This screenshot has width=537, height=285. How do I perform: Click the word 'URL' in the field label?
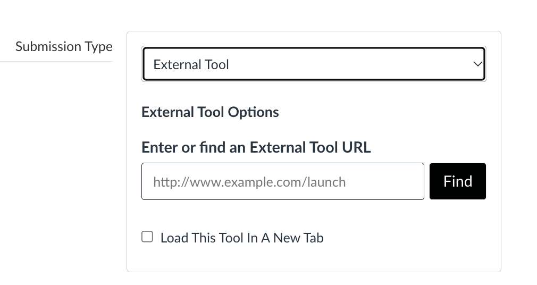click(x=354, y=147)
